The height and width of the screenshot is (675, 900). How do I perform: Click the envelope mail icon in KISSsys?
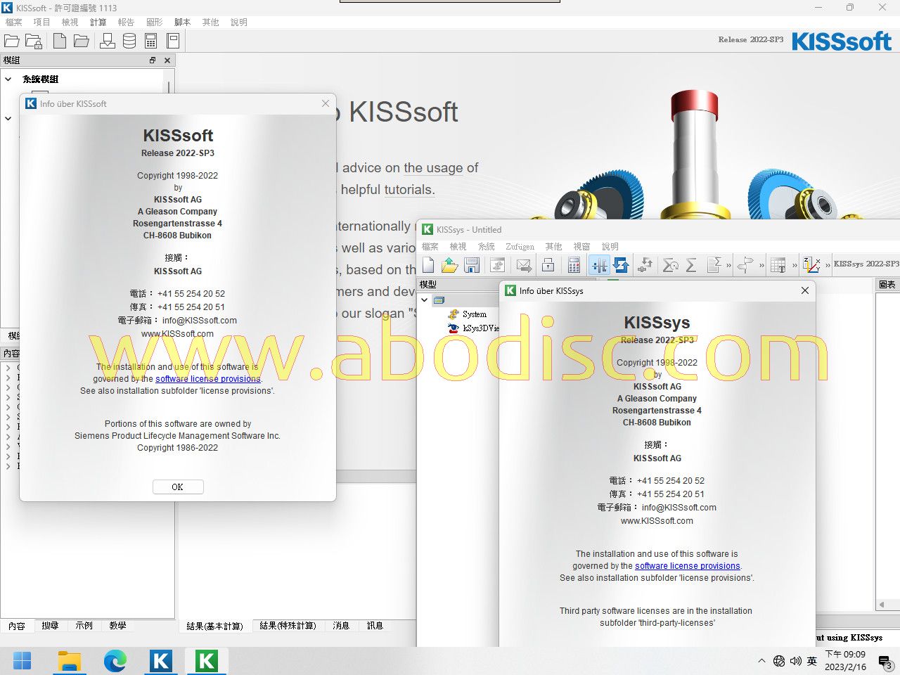(x=524, y=265)
